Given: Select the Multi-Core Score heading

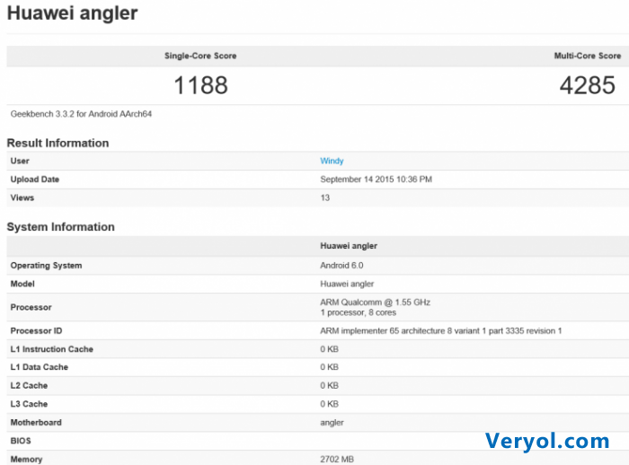Looking at the screenshot, I should click(x=588, y=56).
